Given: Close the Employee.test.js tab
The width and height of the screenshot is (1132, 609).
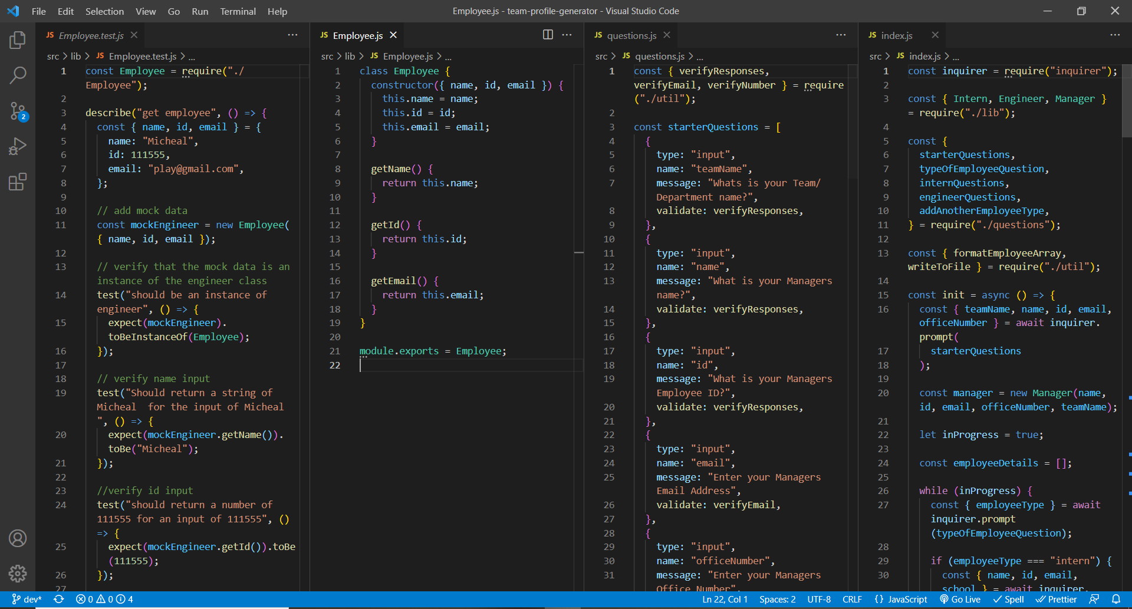Looking at the screenshot, I should click(134, 35).
